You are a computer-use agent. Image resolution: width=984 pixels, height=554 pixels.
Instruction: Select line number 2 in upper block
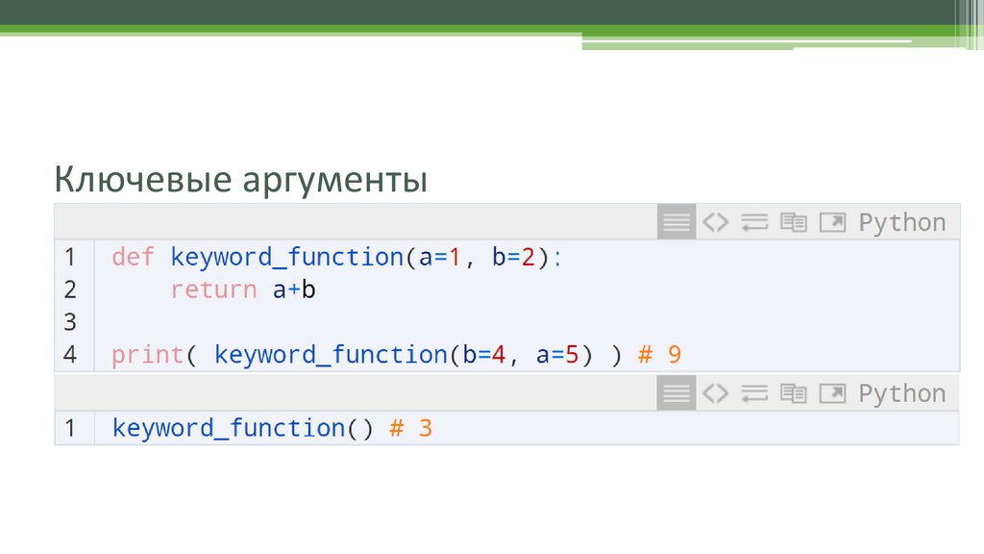pos(70,290)
